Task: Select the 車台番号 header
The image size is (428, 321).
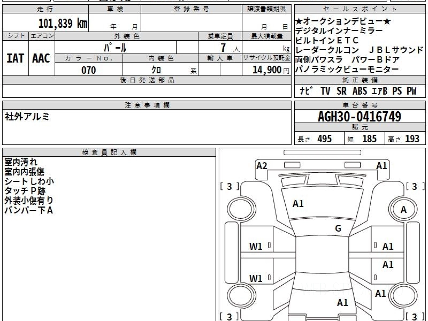Action: pos(360,105)
